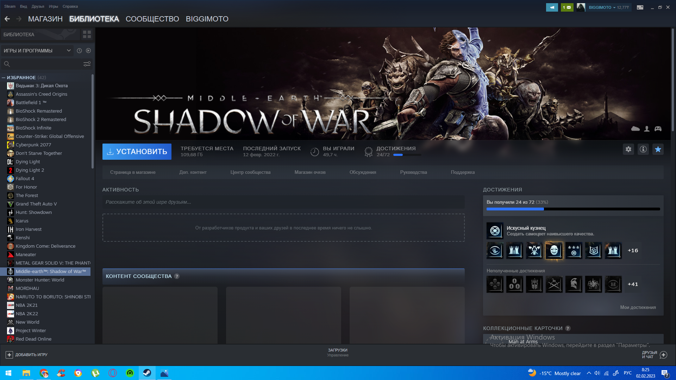Click the Добавить игру plus icon
Image resolution: width=676 pixels, height=380 pixels.
(10, 355)
